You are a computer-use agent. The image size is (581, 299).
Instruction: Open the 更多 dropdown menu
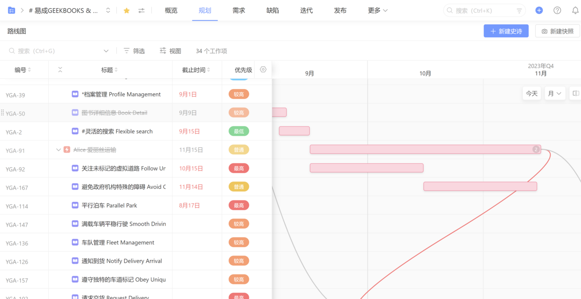point(377,10)
